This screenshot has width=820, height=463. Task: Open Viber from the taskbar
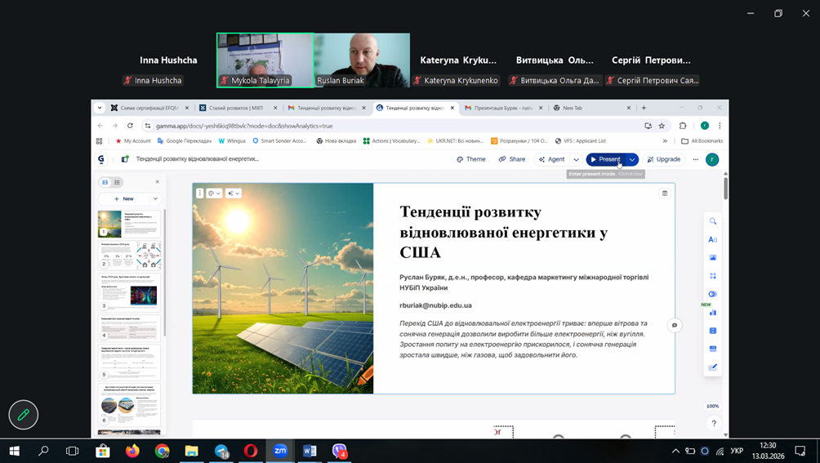click(340, 451)
